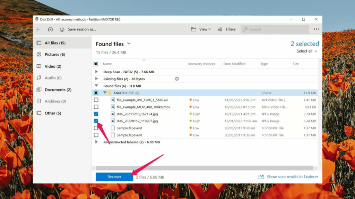
Task: Select the Pictures category in the sidebar
Action: (x=54, y=54)
